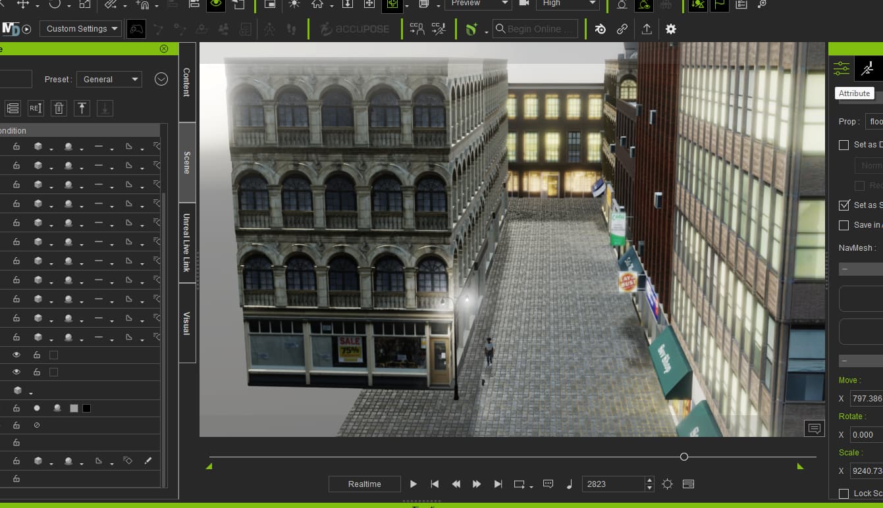Click the Realtime button

tap(365, 484)
